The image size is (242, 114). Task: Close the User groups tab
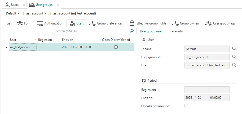point(58,5)
